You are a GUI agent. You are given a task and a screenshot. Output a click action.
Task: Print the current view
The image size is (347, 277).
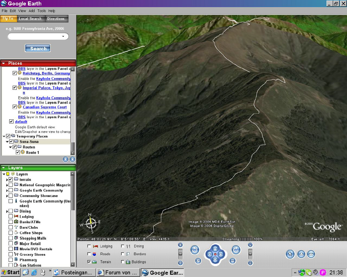coord(301,254)
